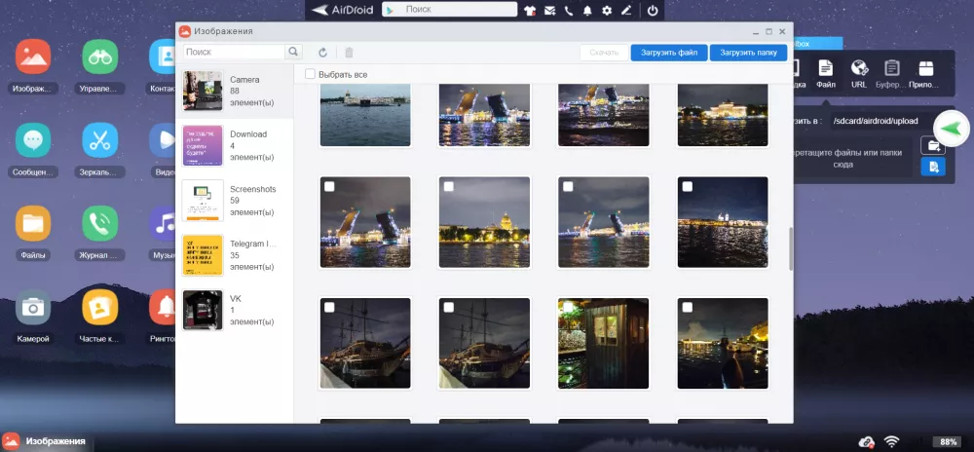
Task: Open the Сообщения desktop app icon
Action: pos(34,141)
